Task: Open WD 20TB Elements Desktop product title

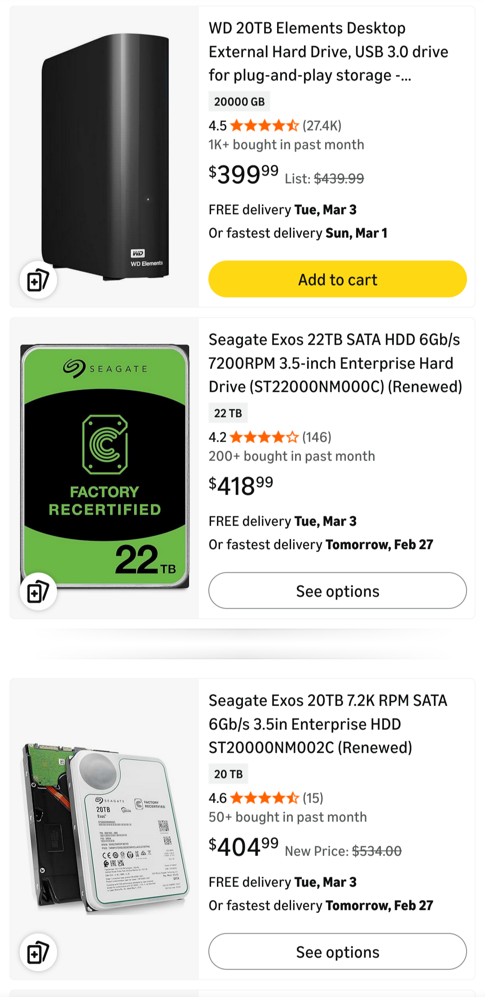Action: 328,52
